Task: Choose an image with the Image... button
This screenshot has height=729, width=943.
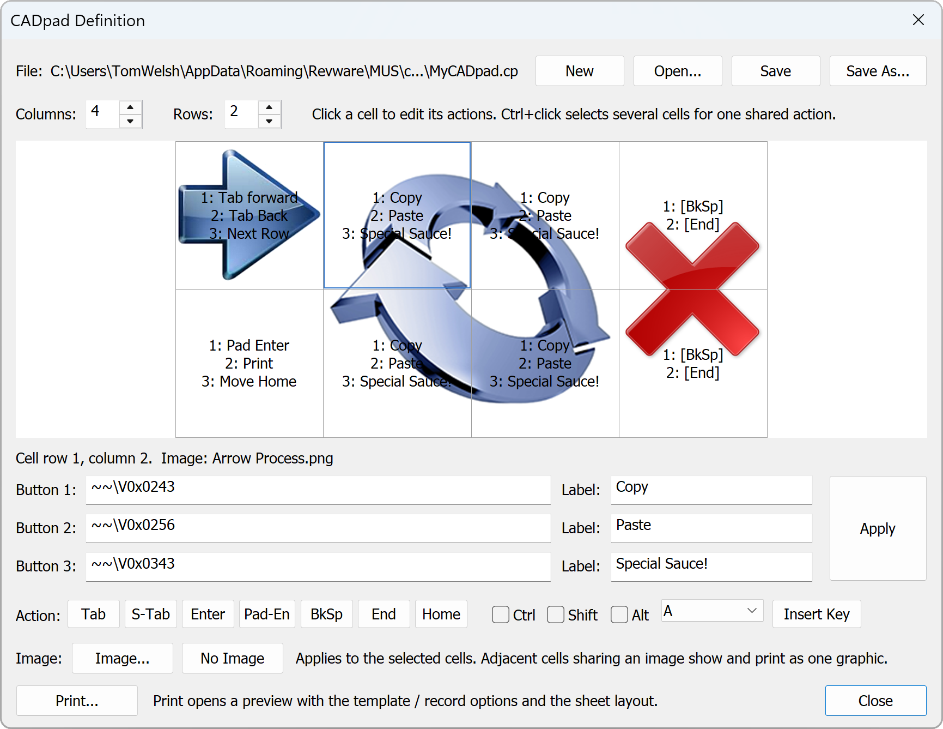Action: coord(123,658)
